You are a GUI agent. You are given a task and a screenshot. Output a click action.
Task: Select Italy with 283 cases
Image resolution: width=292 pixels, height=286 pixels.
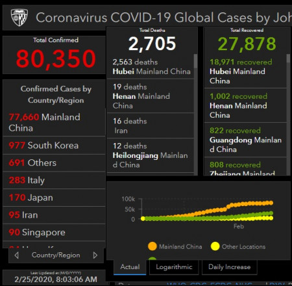click(x=54, y=180)
